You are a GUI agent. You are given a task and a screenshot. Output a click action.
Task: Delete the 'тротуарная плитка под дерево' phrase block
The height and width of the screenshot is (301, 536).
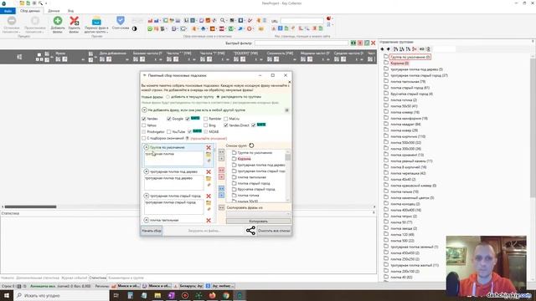point(209,171)
